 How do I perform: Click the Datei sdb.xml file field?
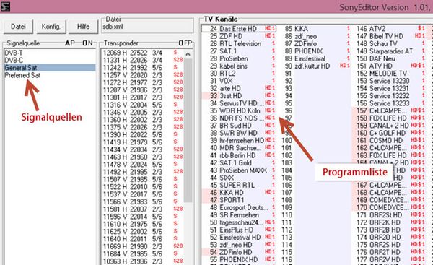[148, 27]
